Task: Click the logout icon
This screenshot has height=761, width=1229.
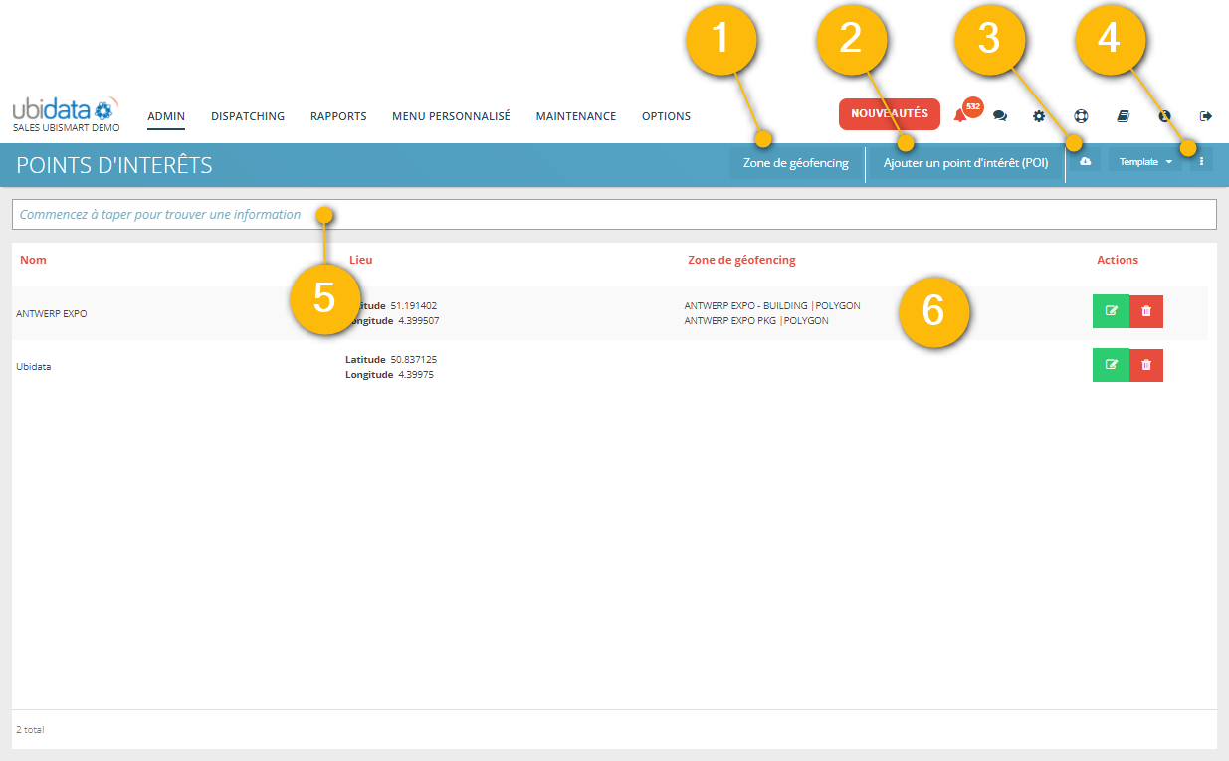Action: (x=1206, y=116)
